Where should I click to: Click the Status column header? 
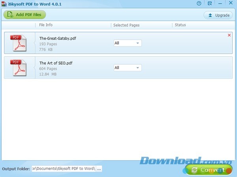[x=181, y=25]
